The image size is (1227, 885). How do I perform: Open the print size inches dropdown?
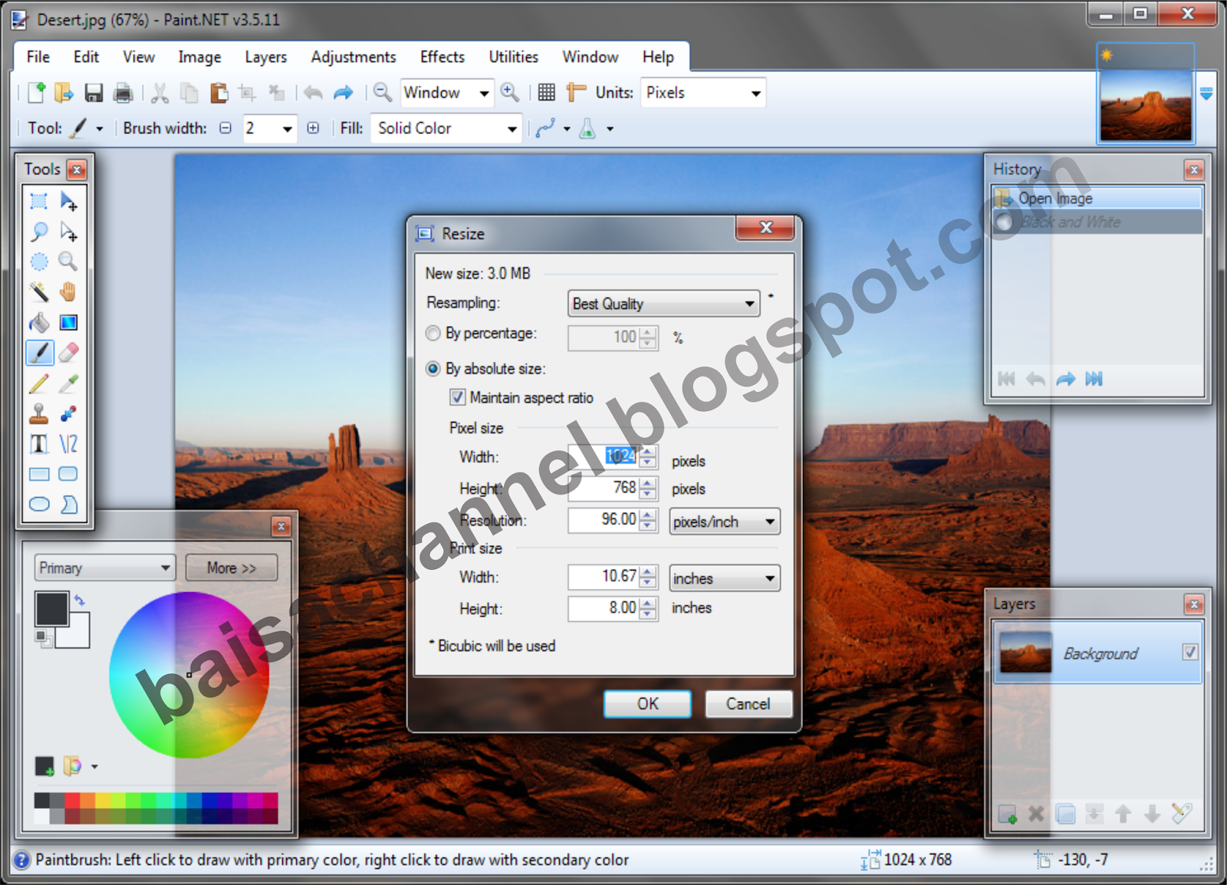(x=725, y=578)
